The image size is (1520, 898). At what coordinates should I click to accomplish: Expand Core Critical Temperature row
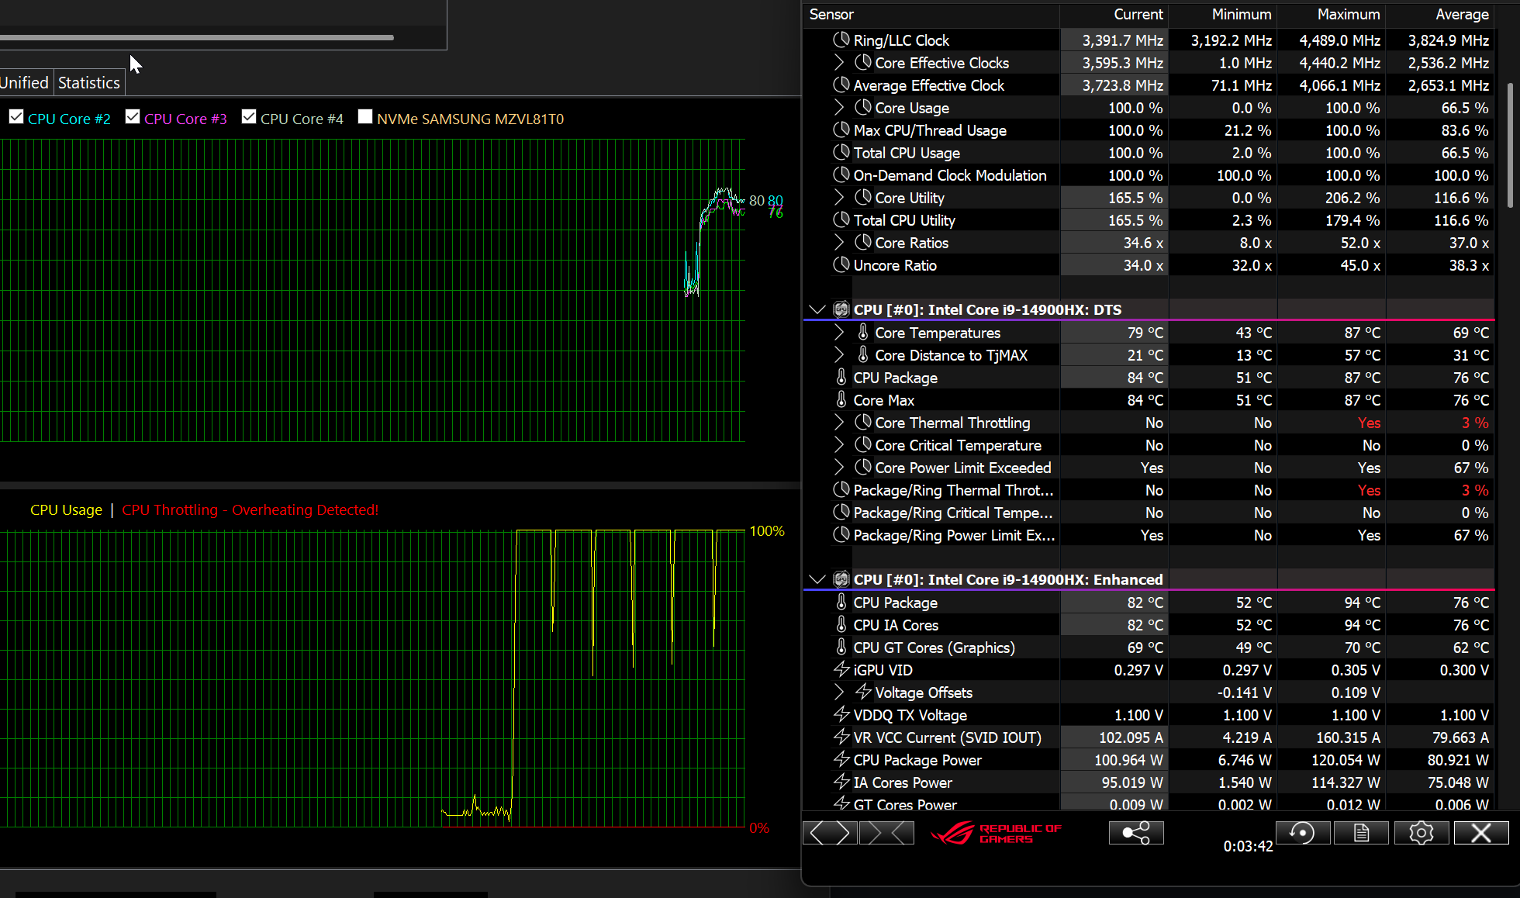tap(839, 444)
